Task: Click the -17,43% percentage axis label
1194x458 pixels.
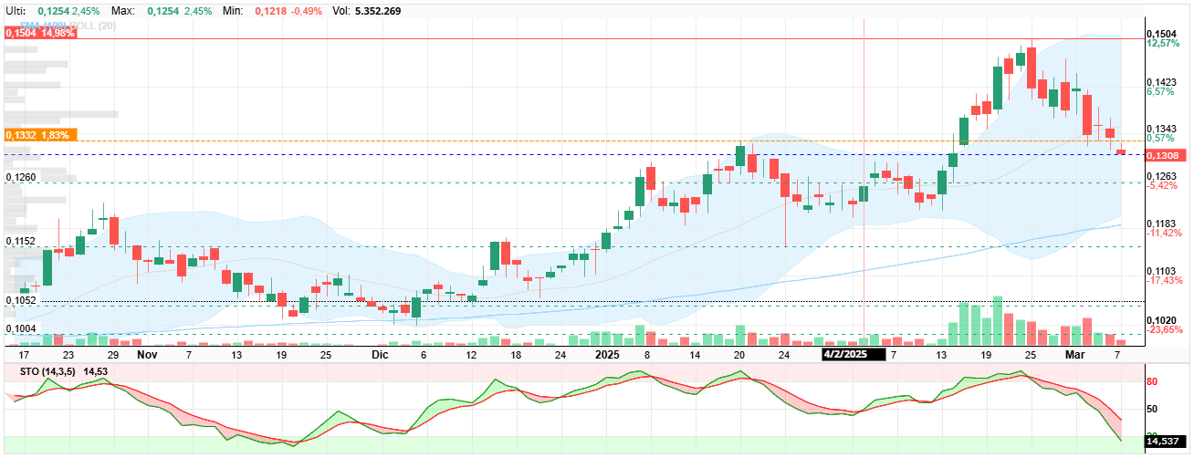Action: click(x=1164, y=281)
